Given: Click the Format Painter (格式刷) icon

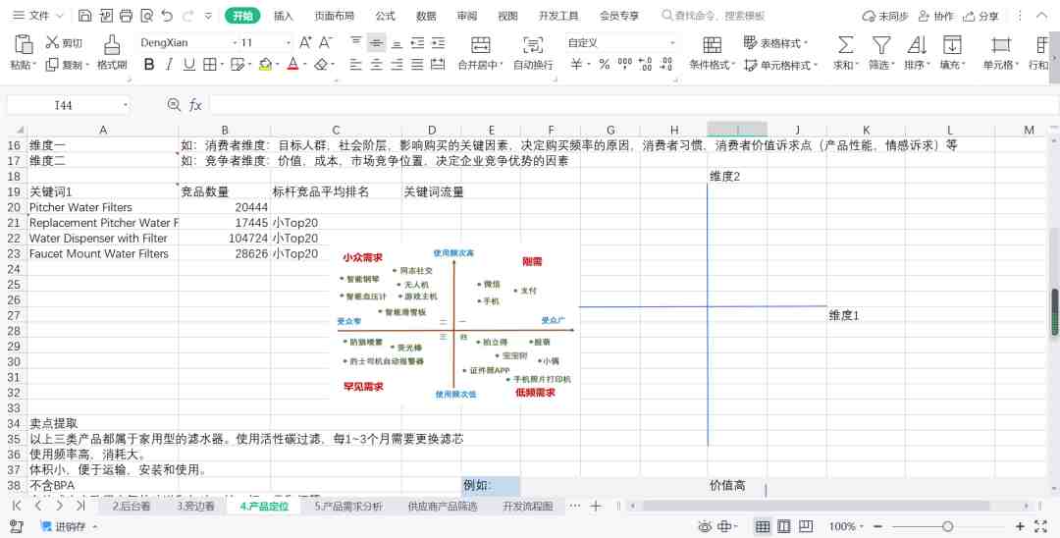Looking at the screenshot, I should 111,44.
